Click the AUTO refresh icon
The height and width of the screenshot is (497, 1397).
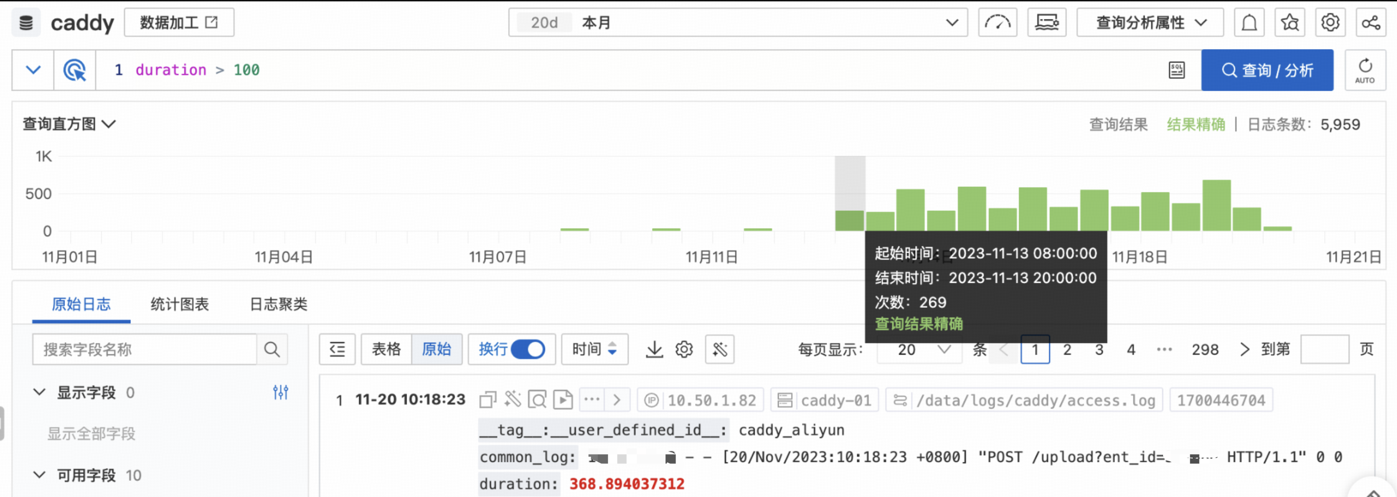[1365, 70]
